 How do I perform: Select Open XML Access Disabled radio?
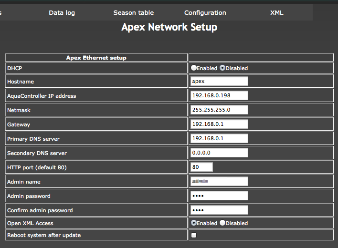[222, 223]
